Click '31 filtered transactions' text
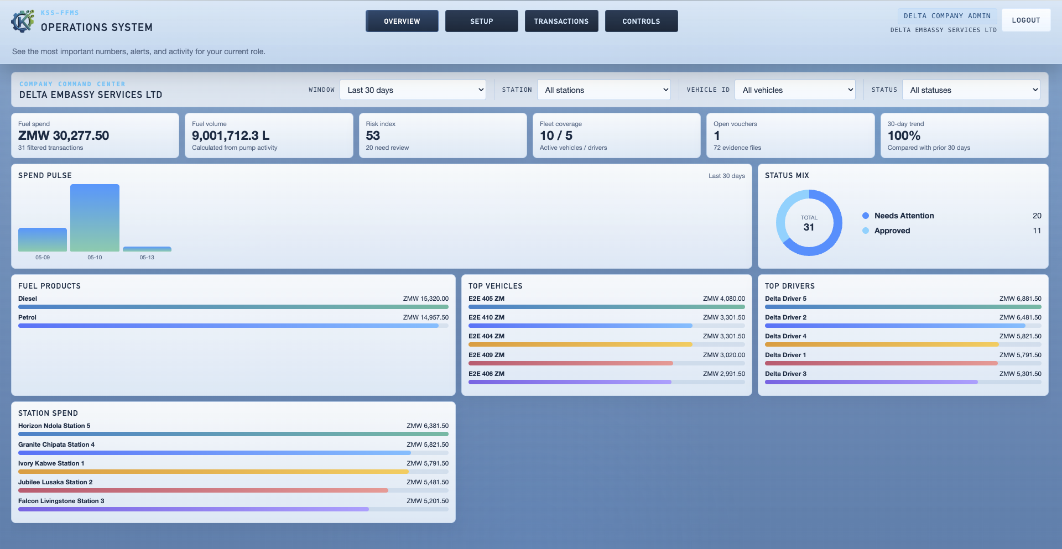 coord(50,148)
